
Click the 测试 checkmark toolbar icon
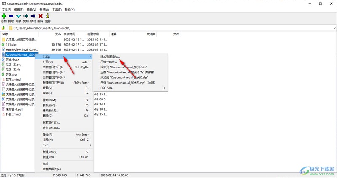coord(19,16)
